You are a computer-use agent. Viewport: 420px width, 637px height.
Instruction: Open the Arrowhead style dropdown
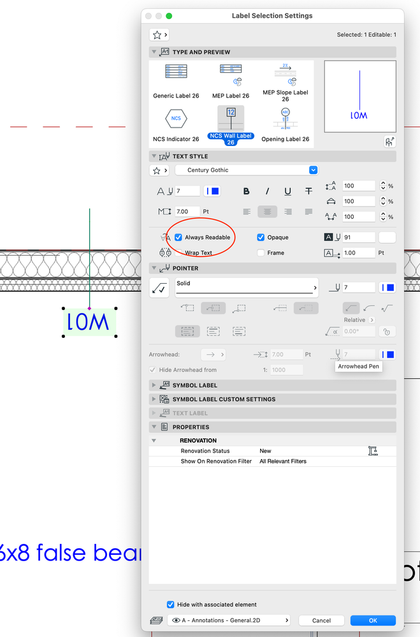[214, 355]
